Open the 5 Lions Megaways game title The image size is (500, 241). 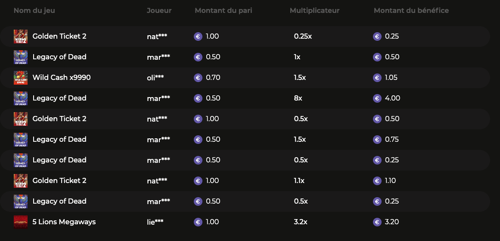click(x=64, y=222)
